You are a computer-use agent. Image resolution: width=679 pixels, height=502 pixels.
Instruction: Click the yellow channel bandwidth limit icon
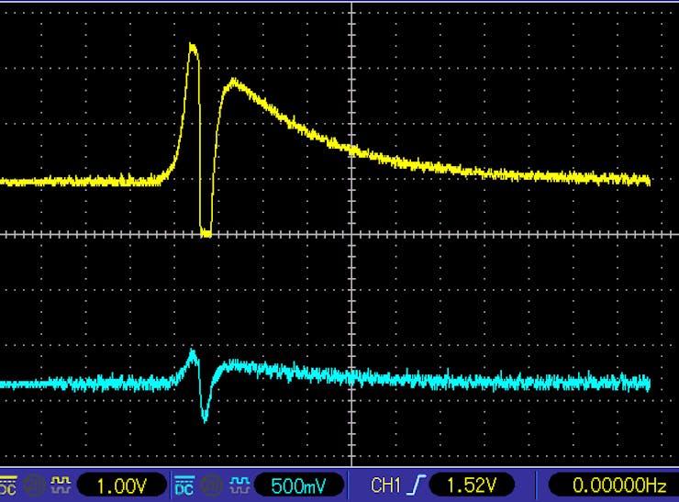point(34,486)
